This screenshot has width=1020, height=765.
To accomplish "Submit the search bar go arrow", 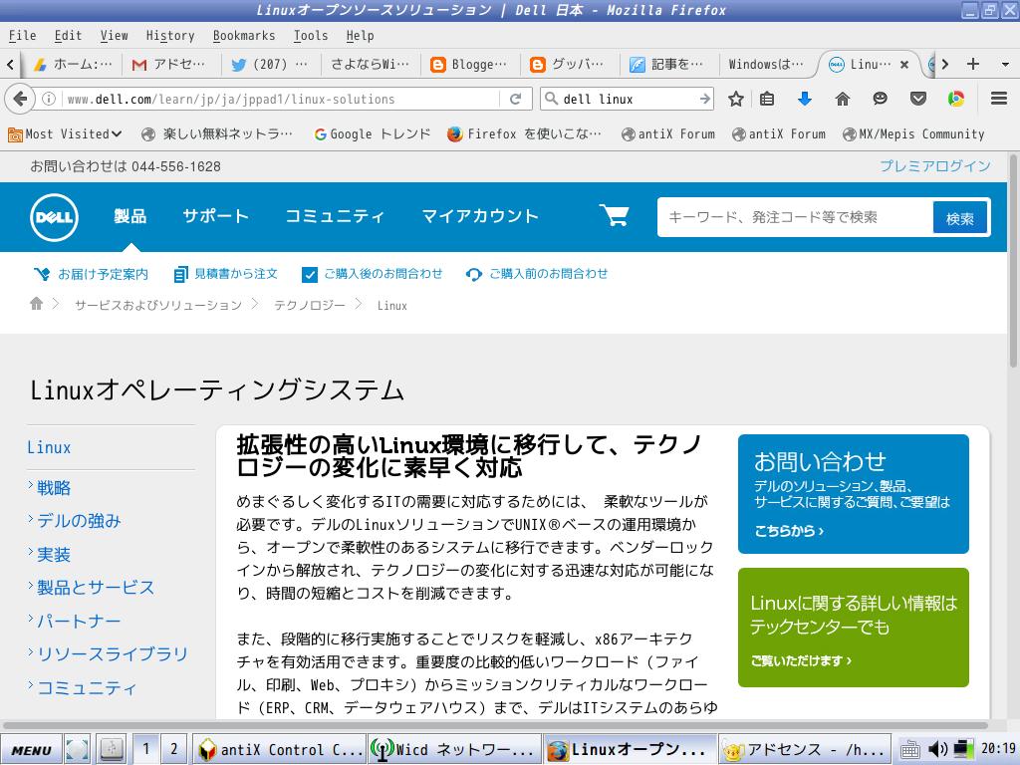I will tap(704, 99).
